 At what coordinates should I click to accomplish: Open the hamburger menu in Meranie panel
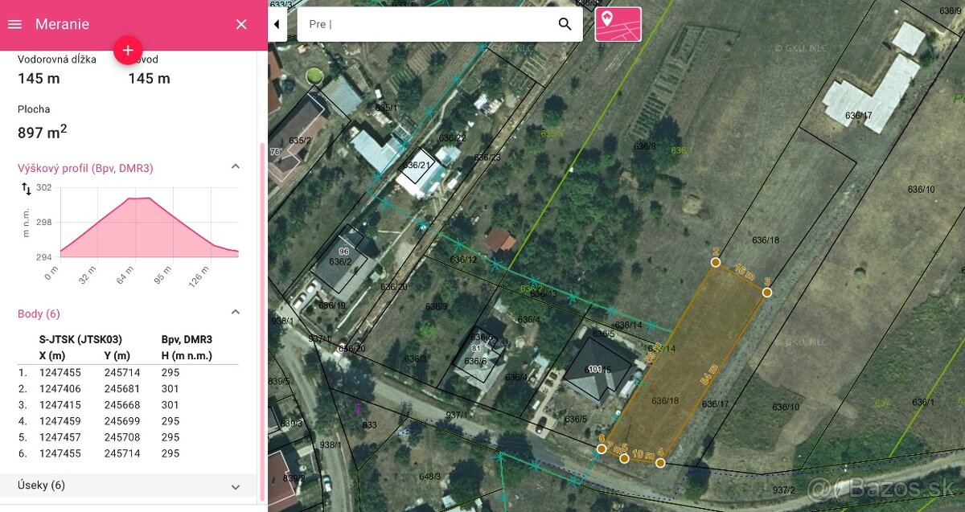pos(14,24)
